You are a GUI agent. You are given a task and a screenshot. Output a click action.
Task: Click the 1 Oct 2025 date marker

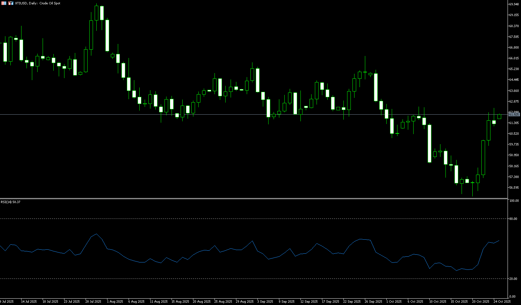[x=394, y=302]
